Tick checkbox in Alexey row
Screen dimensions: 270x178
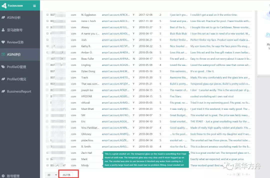[47, 27]
